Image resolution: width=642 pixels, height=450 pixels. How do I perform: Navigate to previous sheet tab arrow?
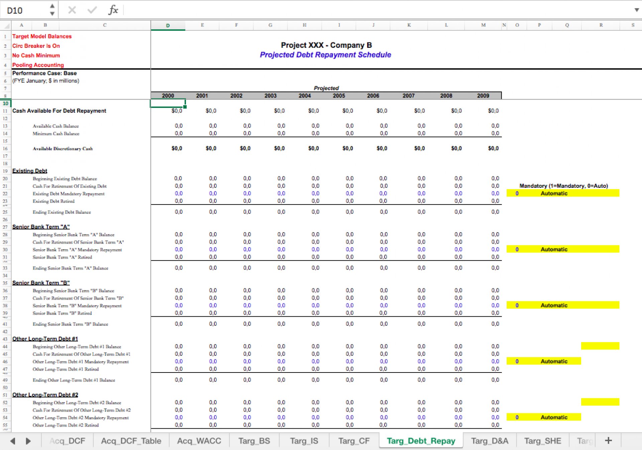13,441
